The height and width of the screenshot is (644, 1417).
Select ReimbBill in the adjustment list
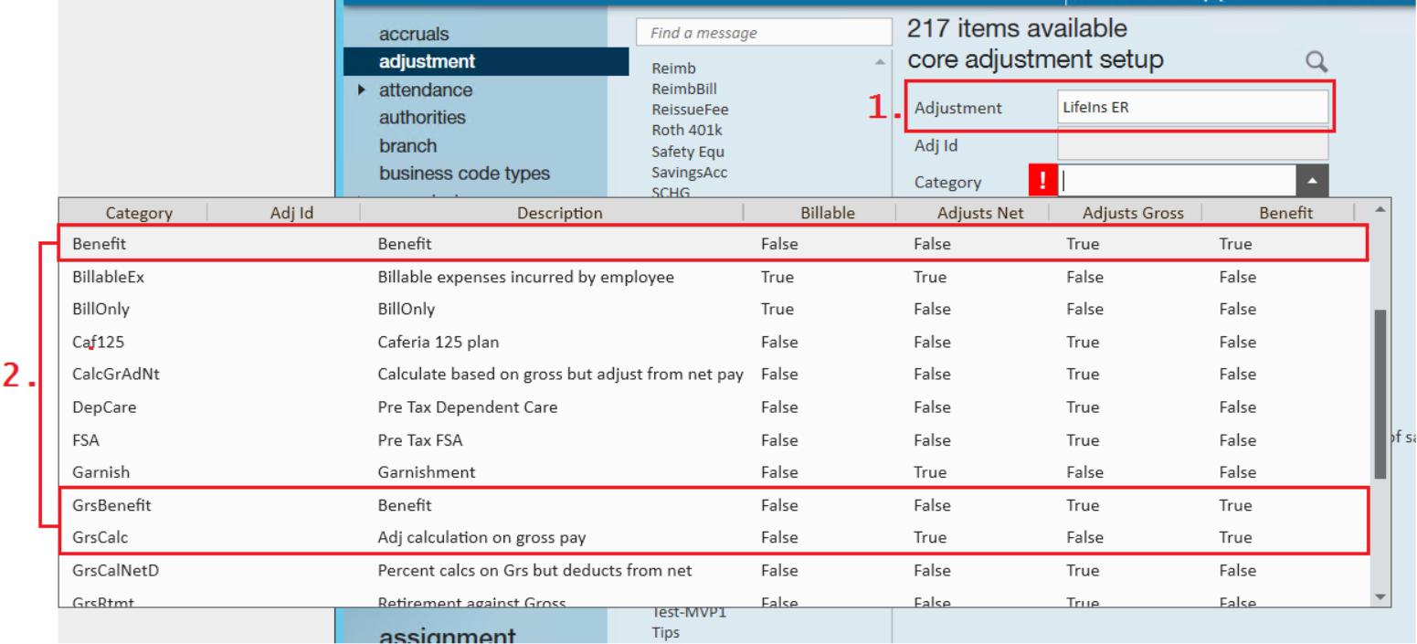coord(684,89)
